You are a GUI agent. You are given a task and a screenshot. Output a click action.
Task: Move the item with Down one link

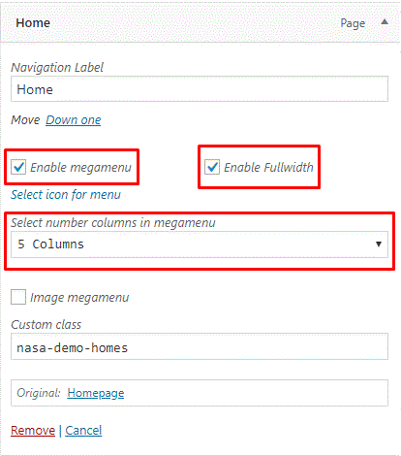click(x=74, y=120)
